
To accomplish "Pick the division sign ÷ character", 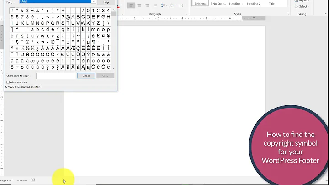I will (x=17, y=67).
